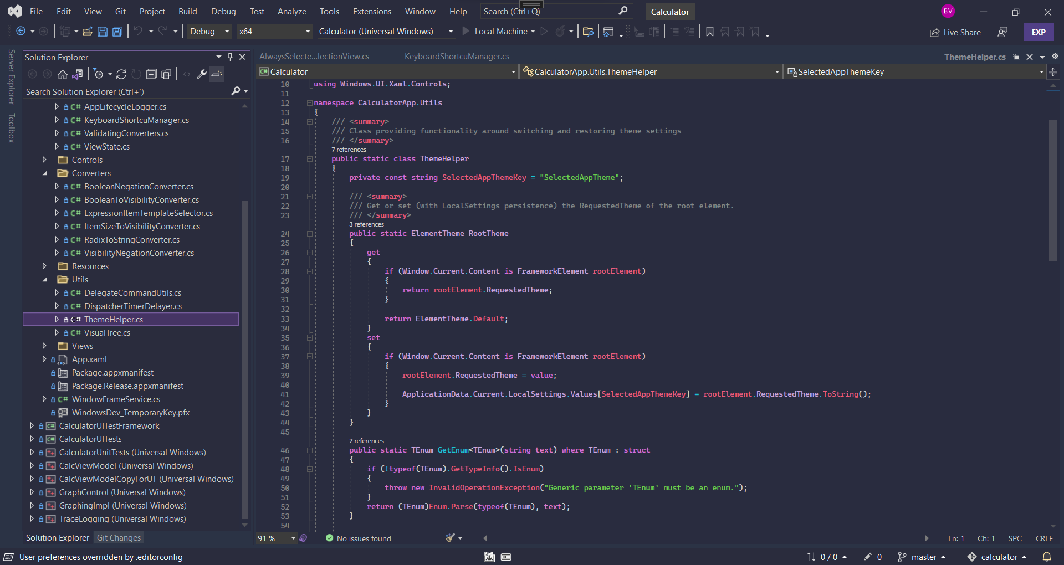
Task: Switch to AlwaysSelecte...lectionView.cs tab
Action: 314,56
